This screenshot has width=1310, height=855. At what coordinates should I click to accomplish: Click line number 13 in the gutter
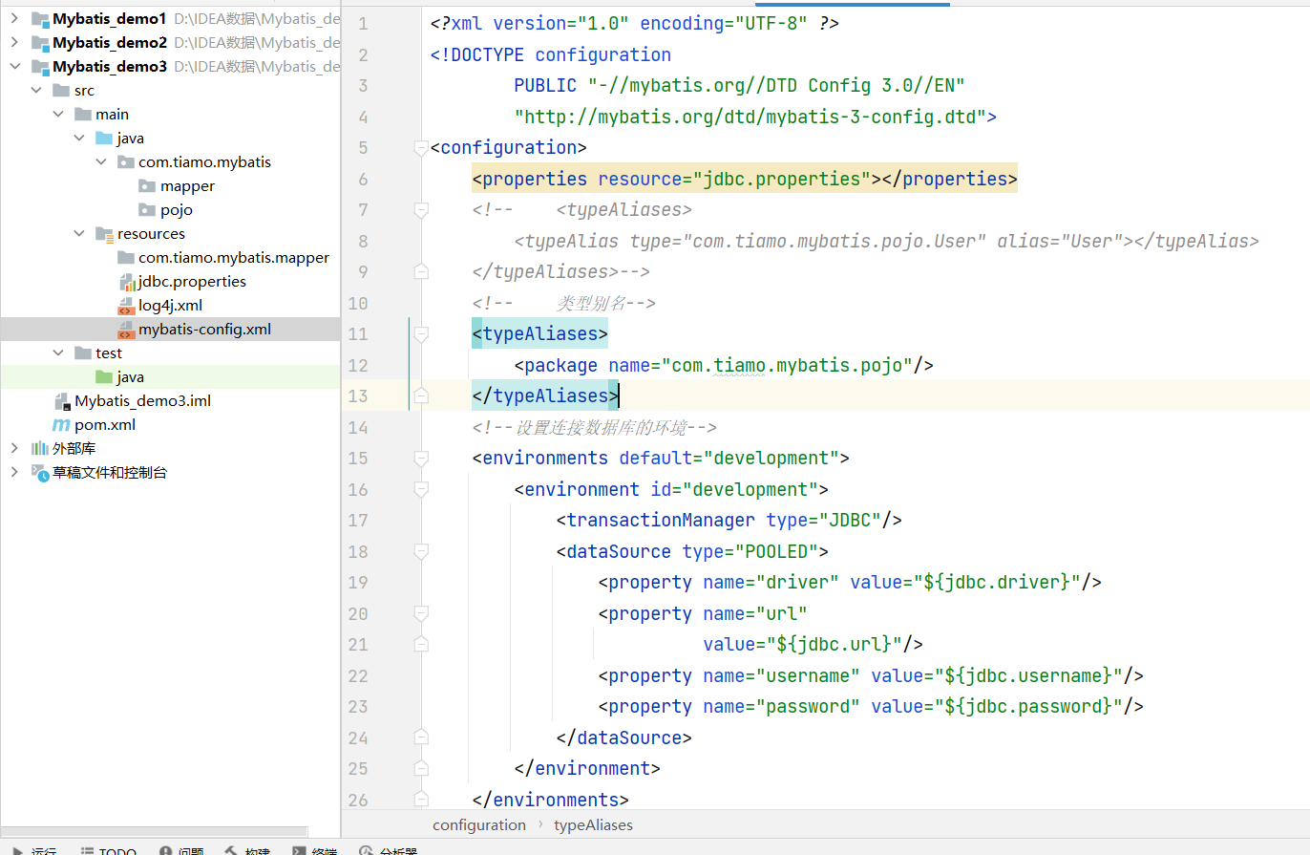click(x=358, y=395)
